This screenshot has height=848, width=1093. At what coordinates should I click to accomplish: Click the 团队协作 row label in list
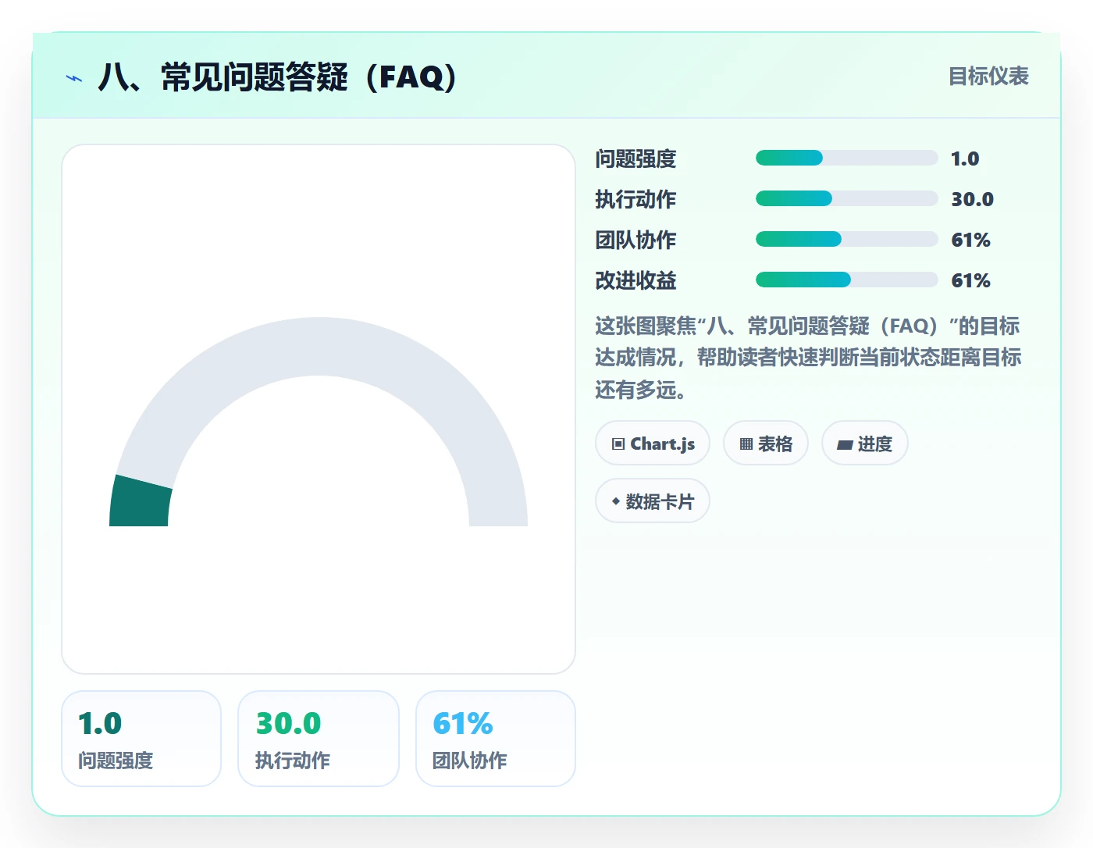click(636, 240)
